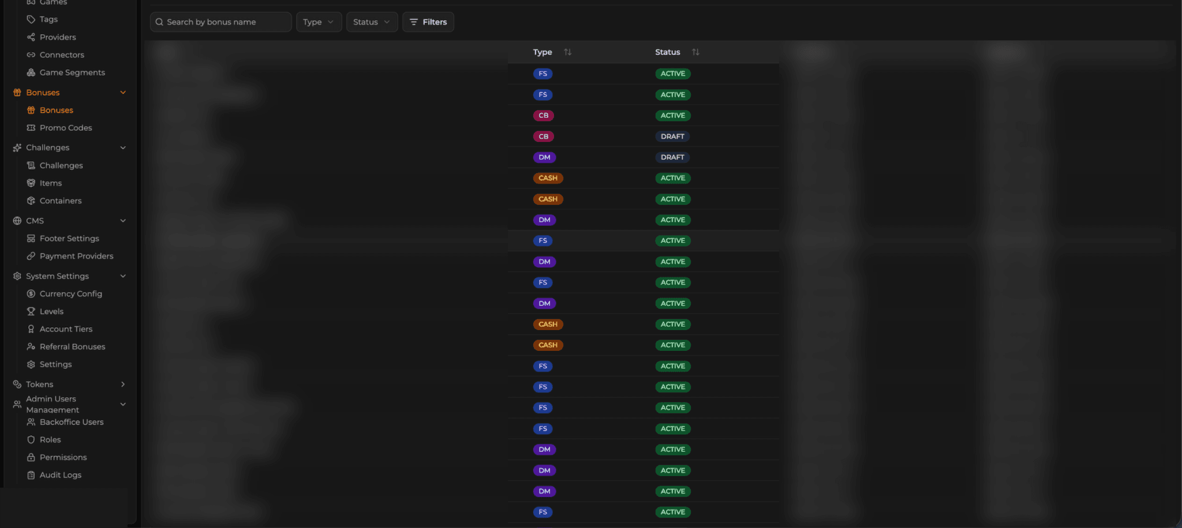Click the first DM type badge
The height and width of the screenshot is (528, 1182).
[x=544, y=157]
